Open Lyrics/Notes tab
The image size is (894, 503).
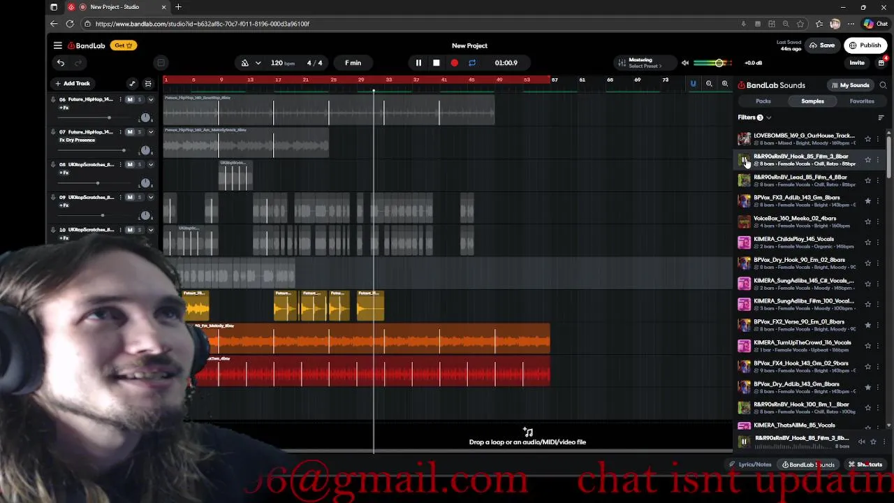click(x=752, y=465)
